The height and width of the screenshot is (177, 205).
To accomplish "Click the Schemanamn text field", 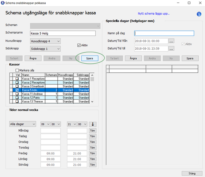I will pyautogui.click(x=63, y=33).
